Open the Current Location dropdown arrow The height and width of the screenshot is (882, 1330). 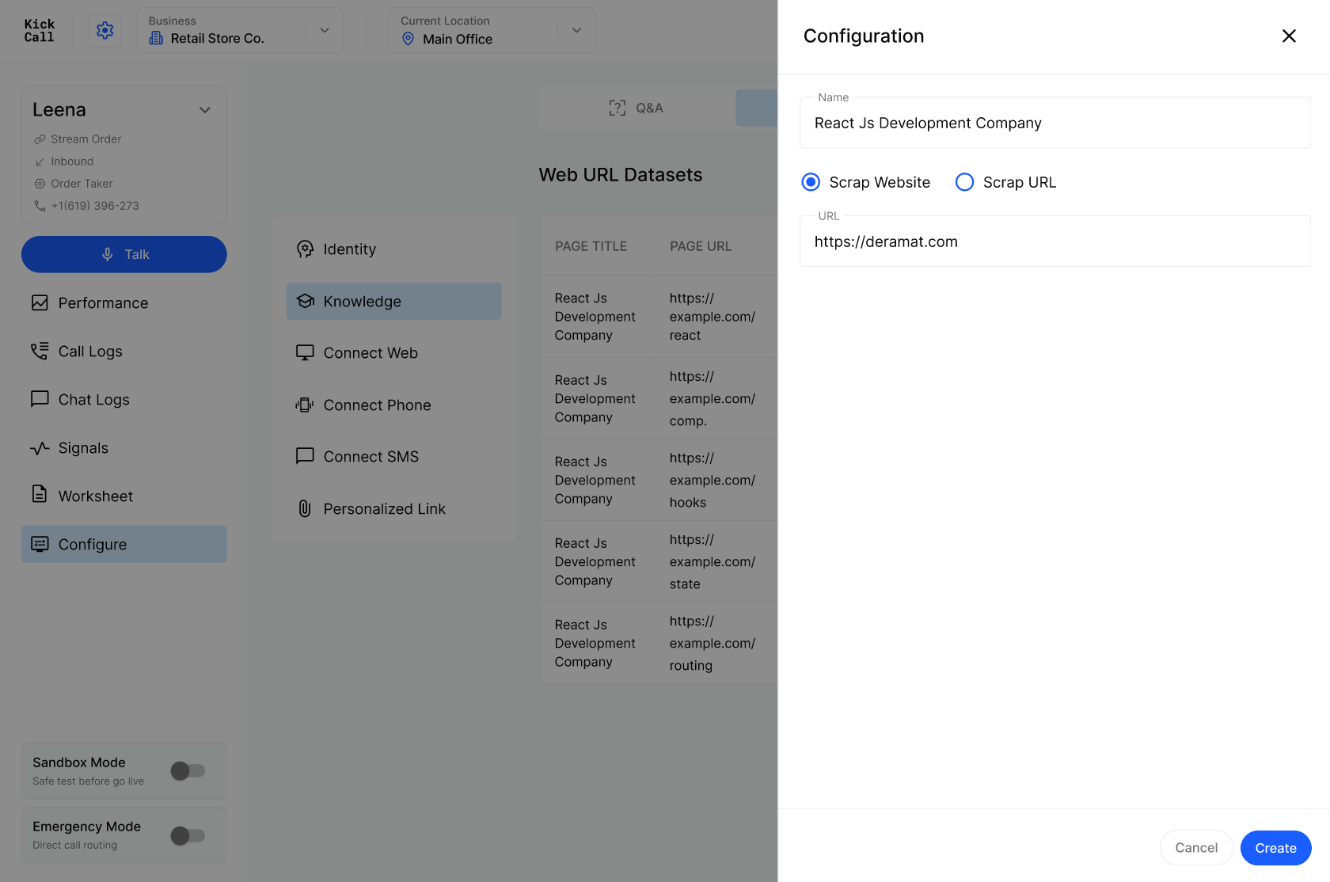pyautogui.click(x=577, y=30)
